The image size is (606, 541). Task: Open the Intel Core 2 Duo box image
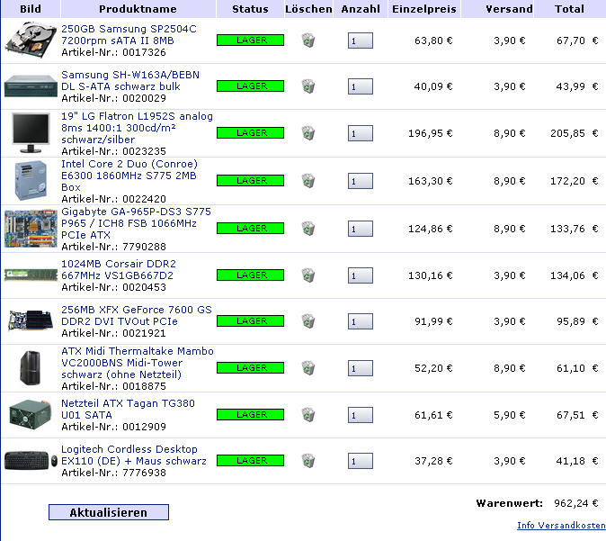pos(31,180)
